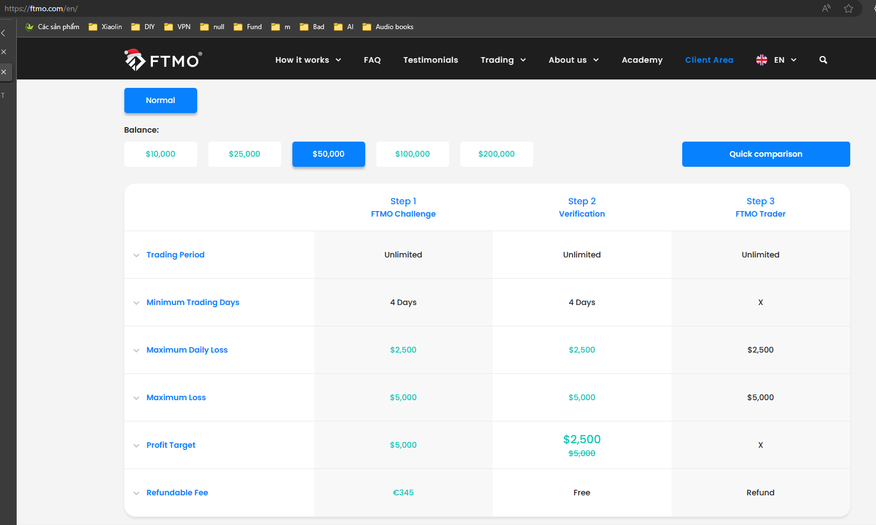The image size is (876, 525).
Task: Open the Trading dropdown menu
Action: click(x=503, y=60)
